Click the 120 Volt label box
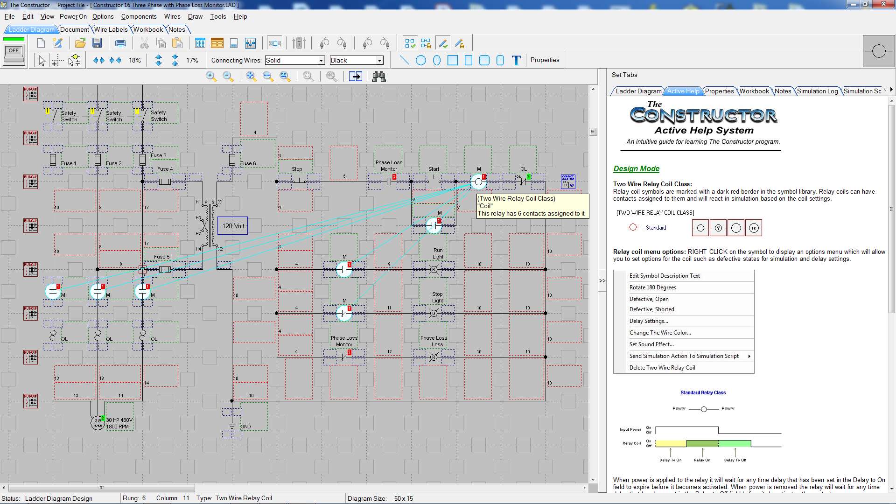The image size is (896, 504). [233, 226]
